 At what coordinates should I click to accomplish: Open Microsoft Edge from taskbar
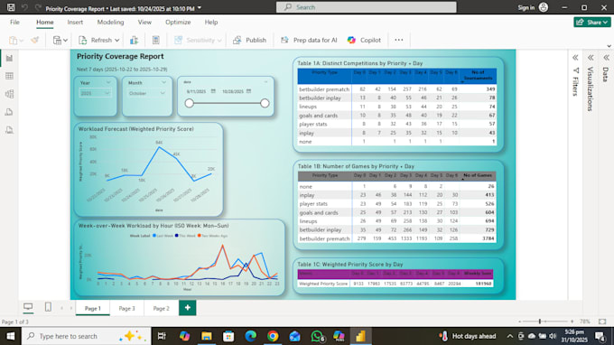(251, 336)
